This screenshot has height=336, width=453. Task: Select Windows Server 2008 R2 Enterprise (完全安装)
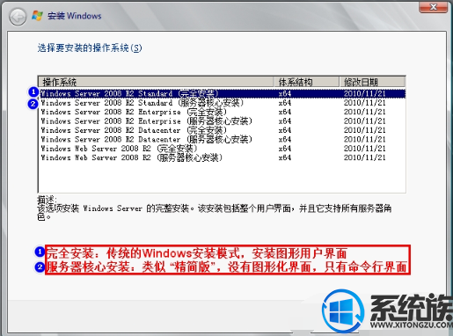[x=223, y=112]
